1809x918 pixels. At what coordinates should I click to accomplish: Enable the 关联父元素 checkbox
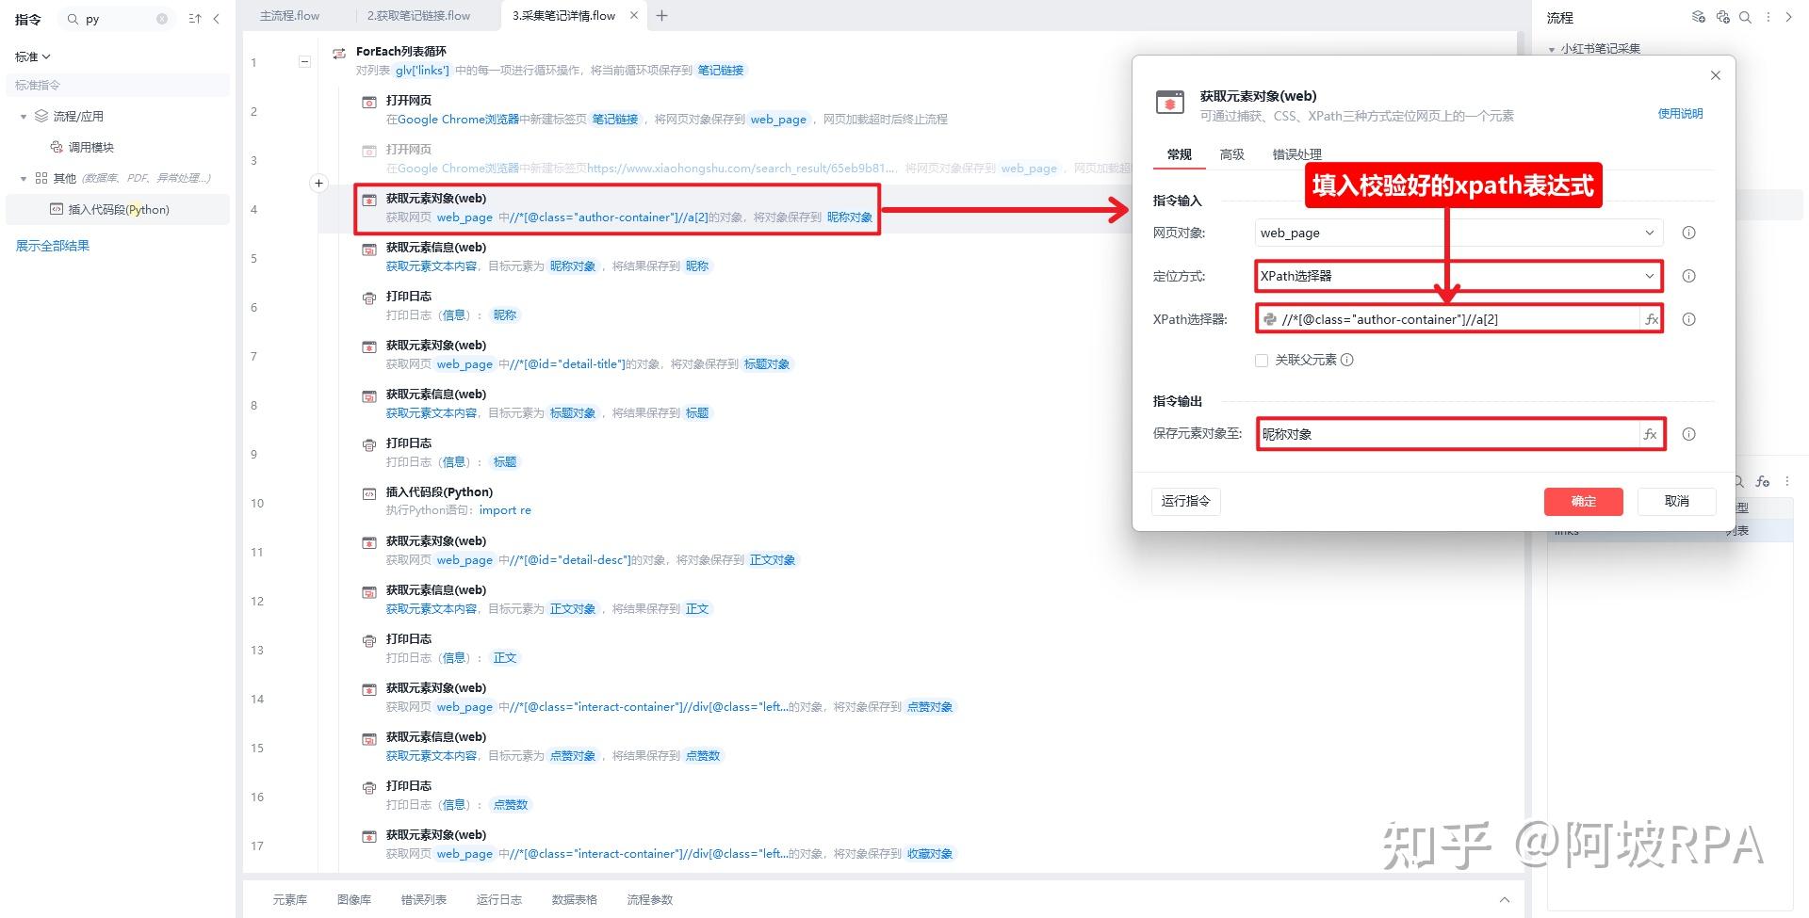[x=1261, y=360]
